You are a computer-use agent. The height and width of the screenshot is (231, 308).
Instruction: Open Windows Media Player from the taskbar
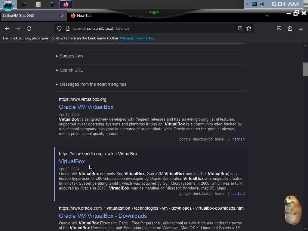(x=38, y=4)
